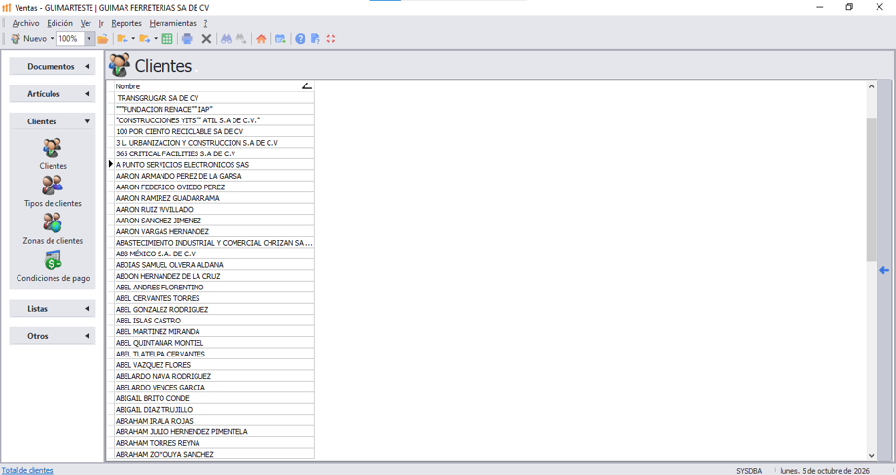Open the Ir menu
896x475 pixels.
(101, 23)
